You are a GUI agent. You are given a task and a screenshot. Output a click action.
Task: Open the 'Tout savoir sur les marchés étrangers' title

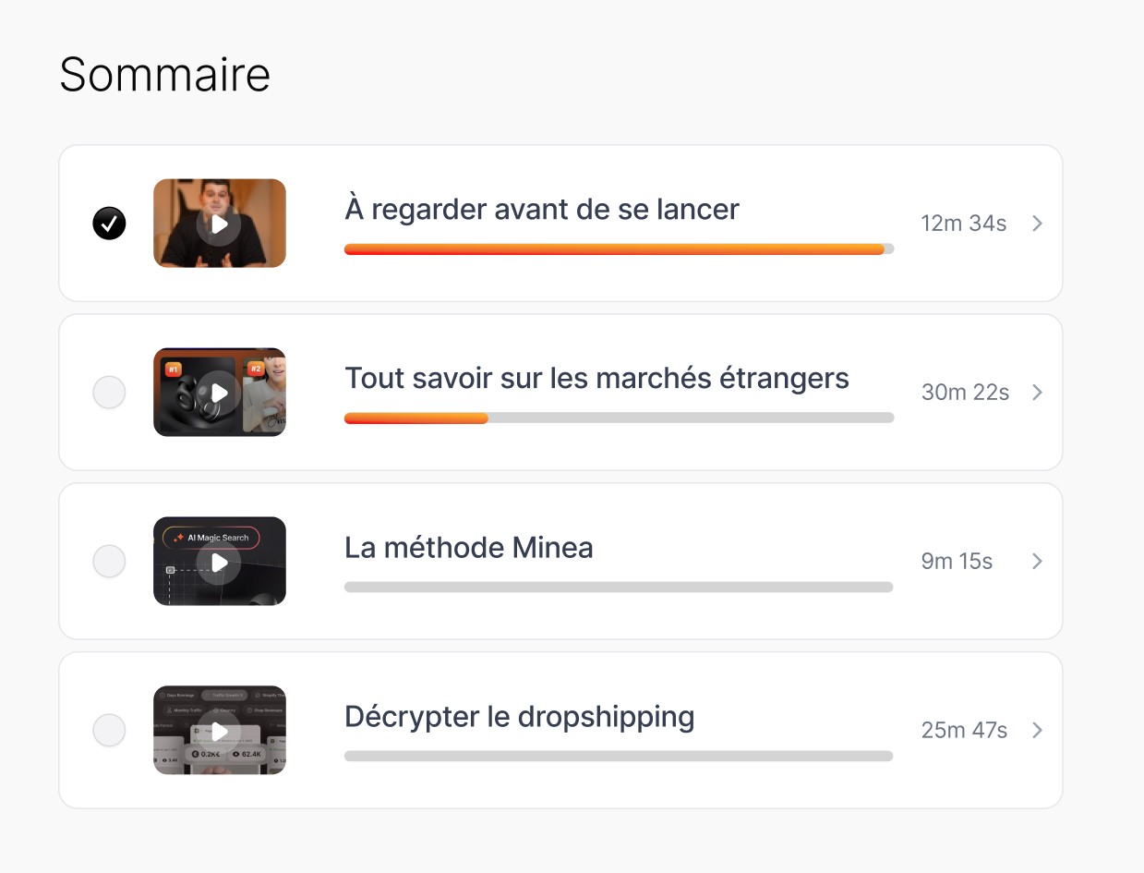coord(596,379)
